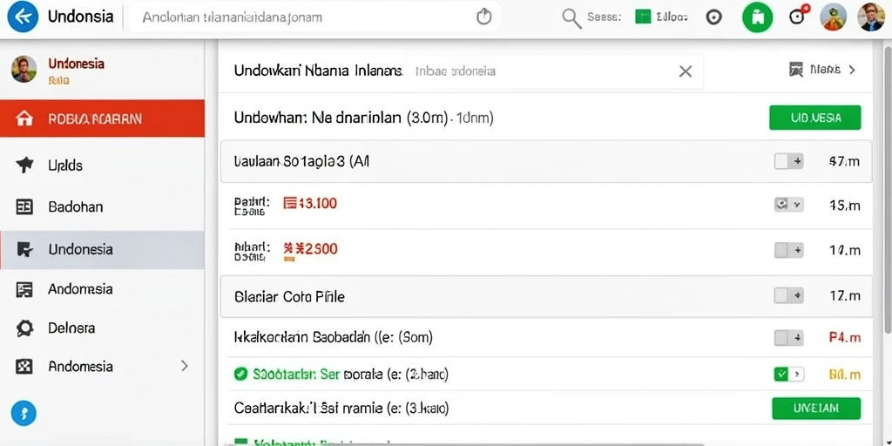892x446 pixels.
Task: Toggle the switch on Uaulaan So1agia3 row
Action: [788, 161]
